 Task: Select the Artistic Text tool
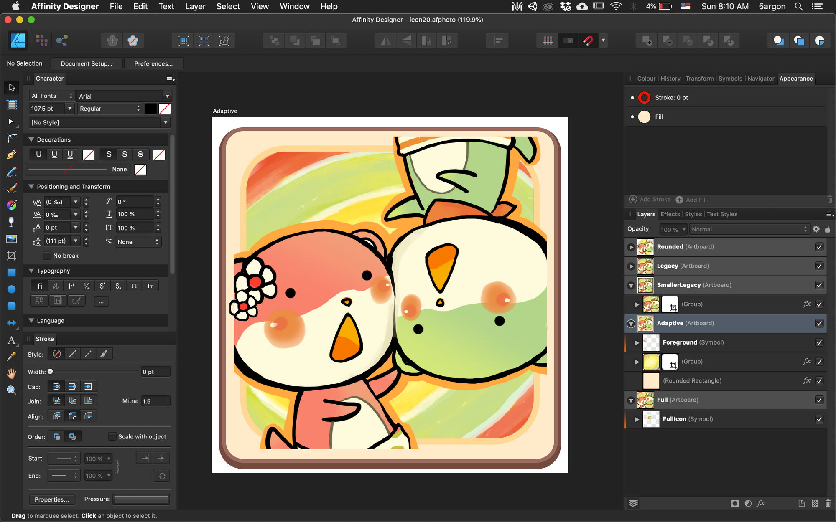coord(11,340)
